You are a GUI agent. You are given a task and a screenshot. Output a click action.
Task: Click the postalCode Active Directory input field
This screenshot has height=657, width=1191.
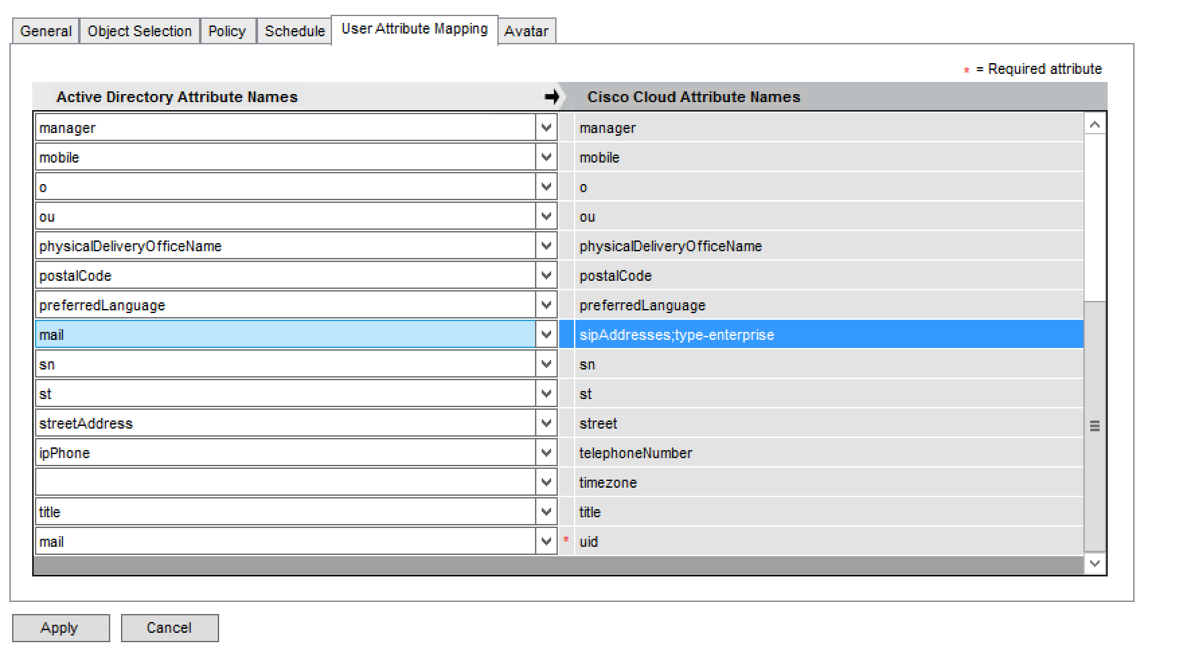(285, 275)
